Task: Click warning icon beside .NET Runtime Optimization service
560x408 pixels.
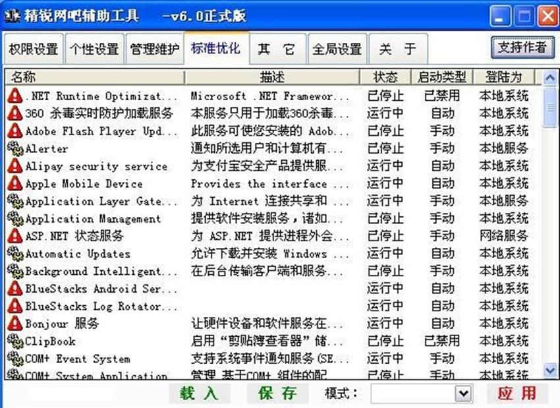Action: click(x=15, y=96)
